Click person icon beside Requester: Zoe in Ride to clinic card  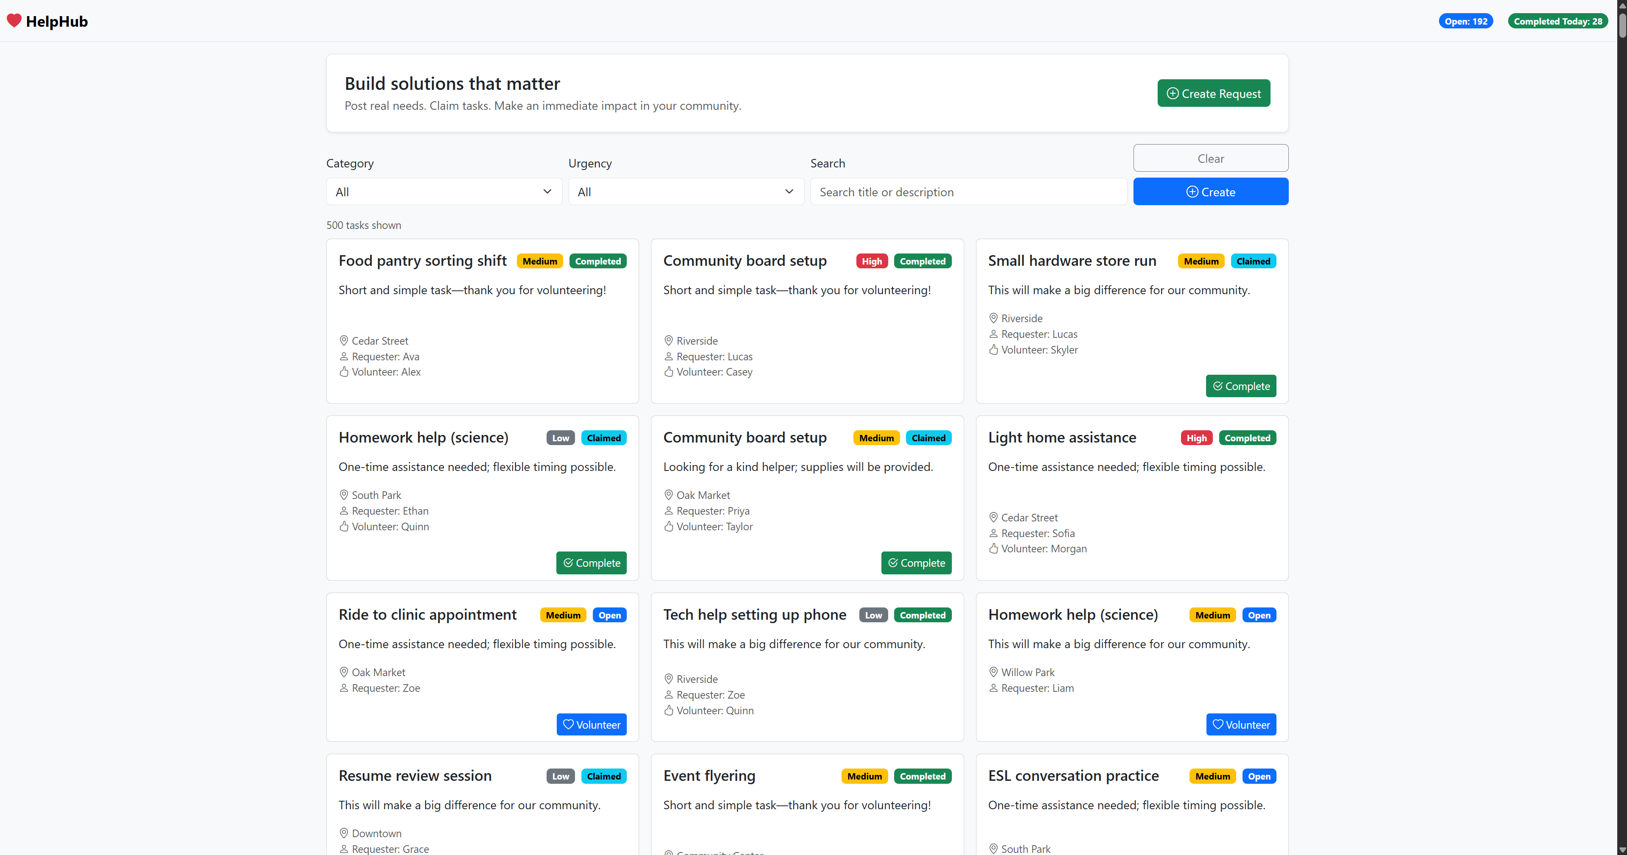pyautogui.click(x=344, y=688)
